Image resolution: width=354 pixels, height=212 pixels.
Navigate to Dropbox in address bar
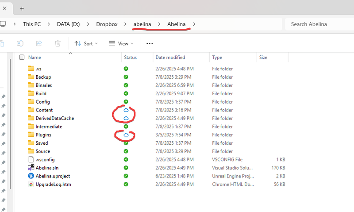pos(107,24)
